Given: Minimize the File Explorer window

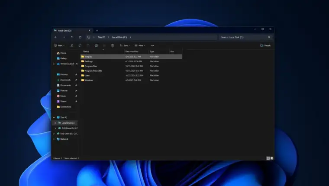Looking at the screenshot, I should (255, 29).
